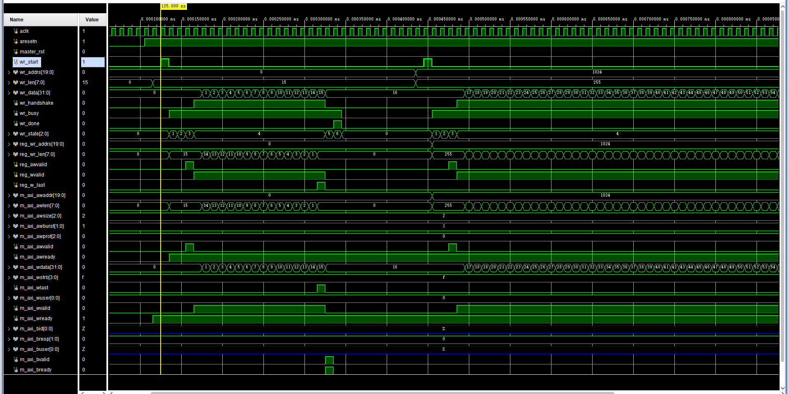Expand the wr_state[2:0] bus signal
The image size is (789, 394).
click(x=9, y=133)
